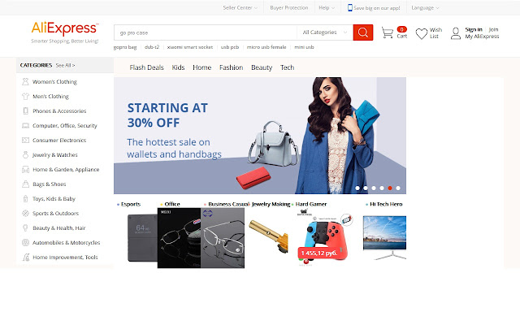Image resolution: width=520 pixels, height=325 pixels.
Task: Click the user account silhouette icon
Action: [x=456, y=33]
